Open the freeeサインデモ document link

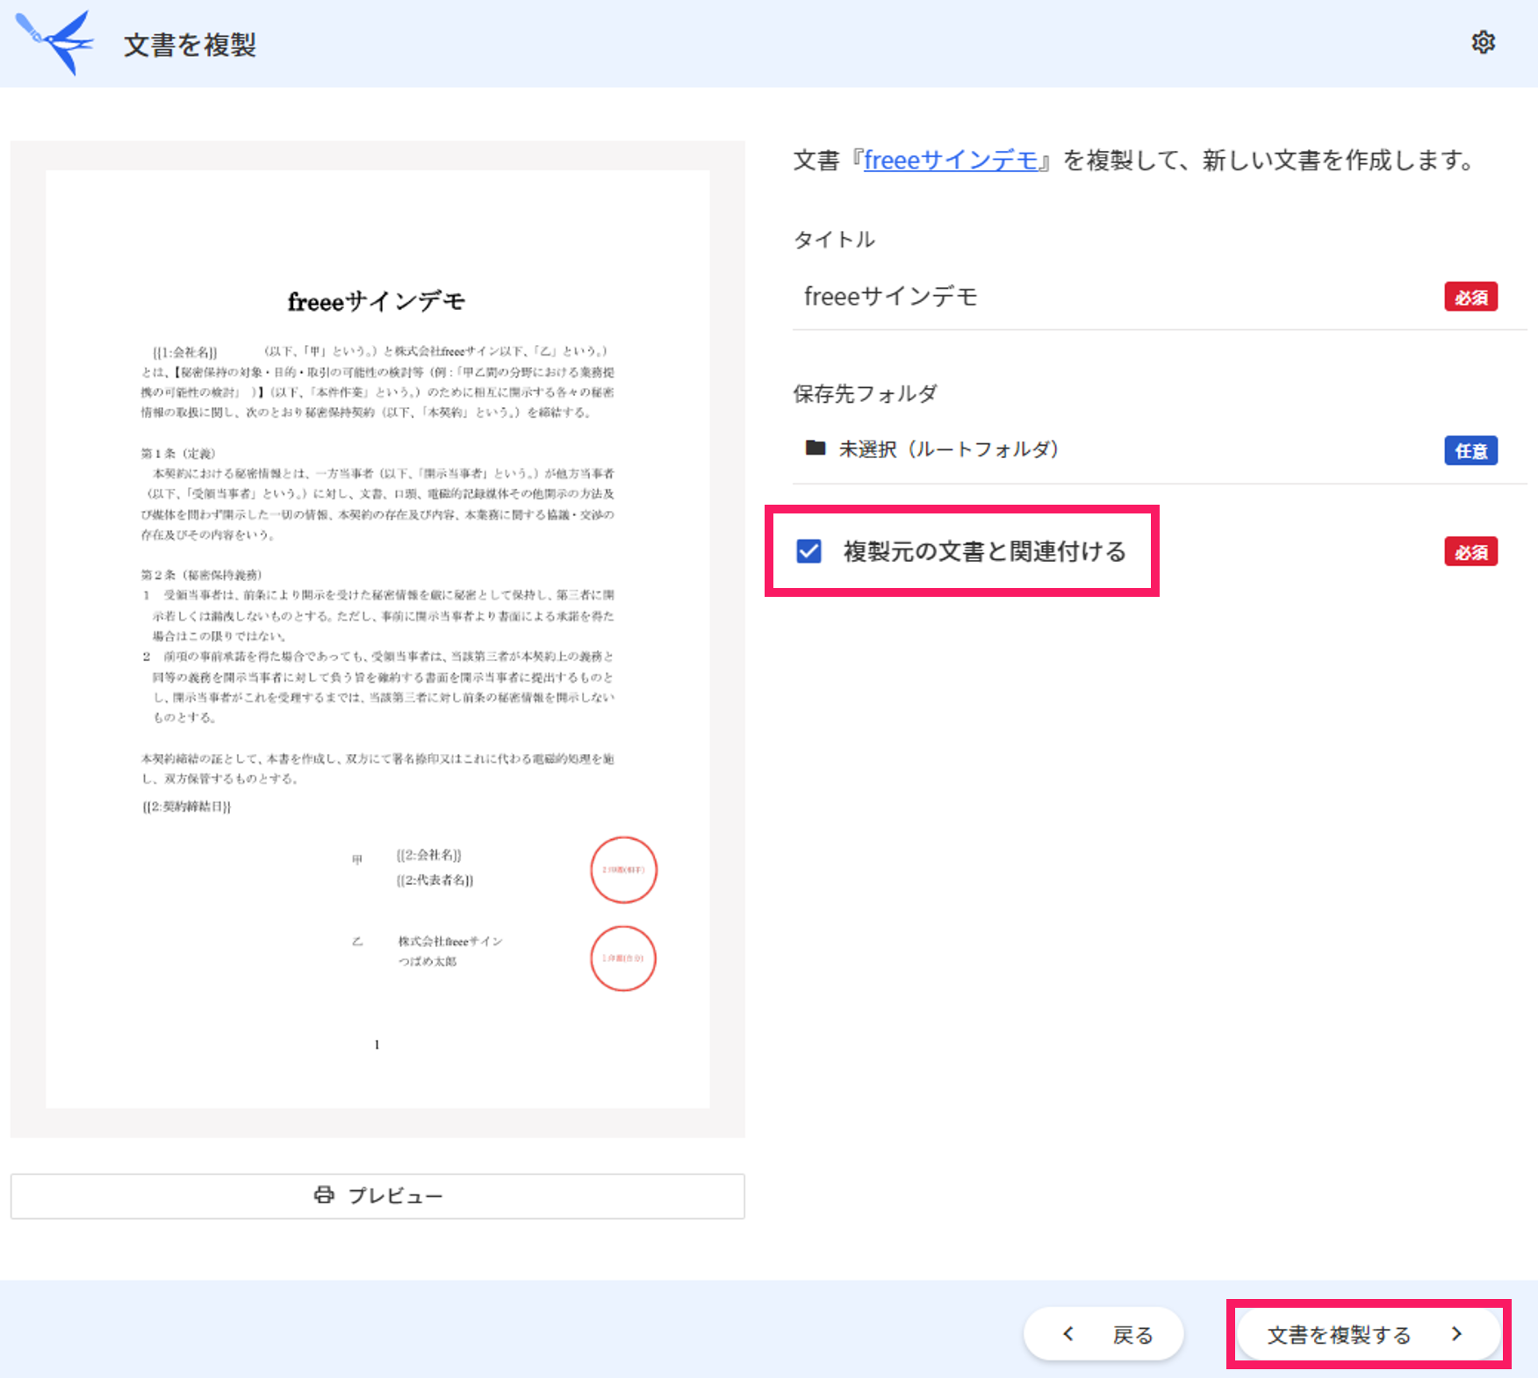coord(951,161)
